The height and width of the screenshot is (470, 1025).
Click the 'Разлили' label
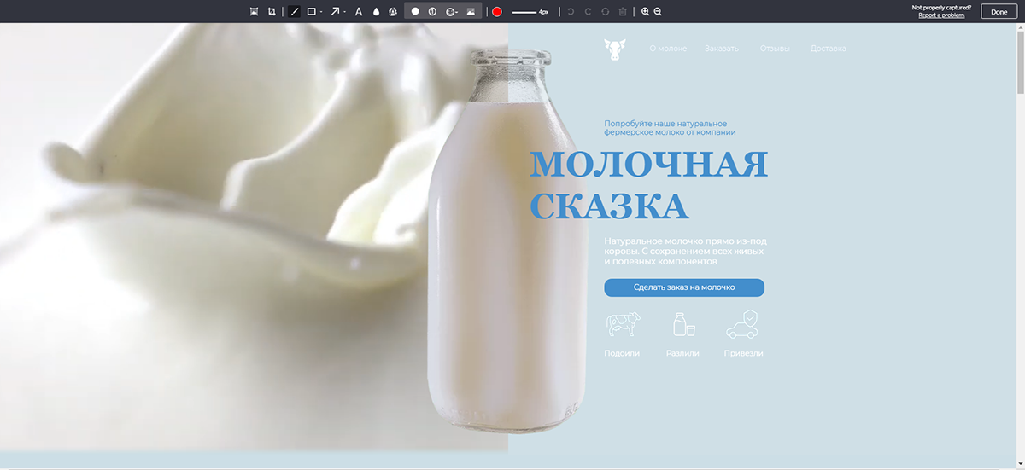coord(682,353)
